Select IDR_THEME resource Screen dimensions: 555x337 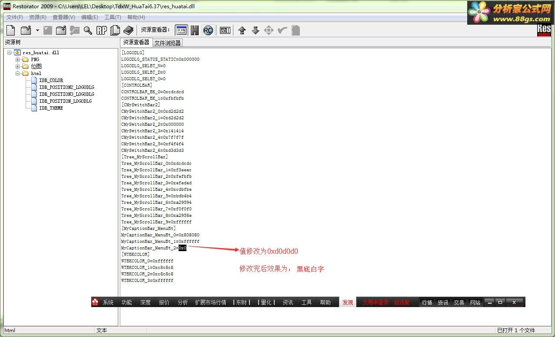tap(51, 108)
